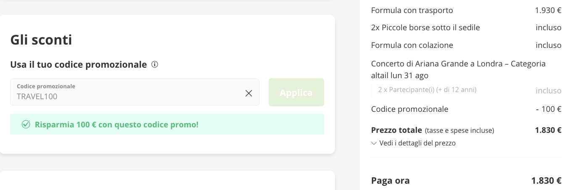Click the - 100 € discount amount
570x190 pixels.
coord(549,109)
